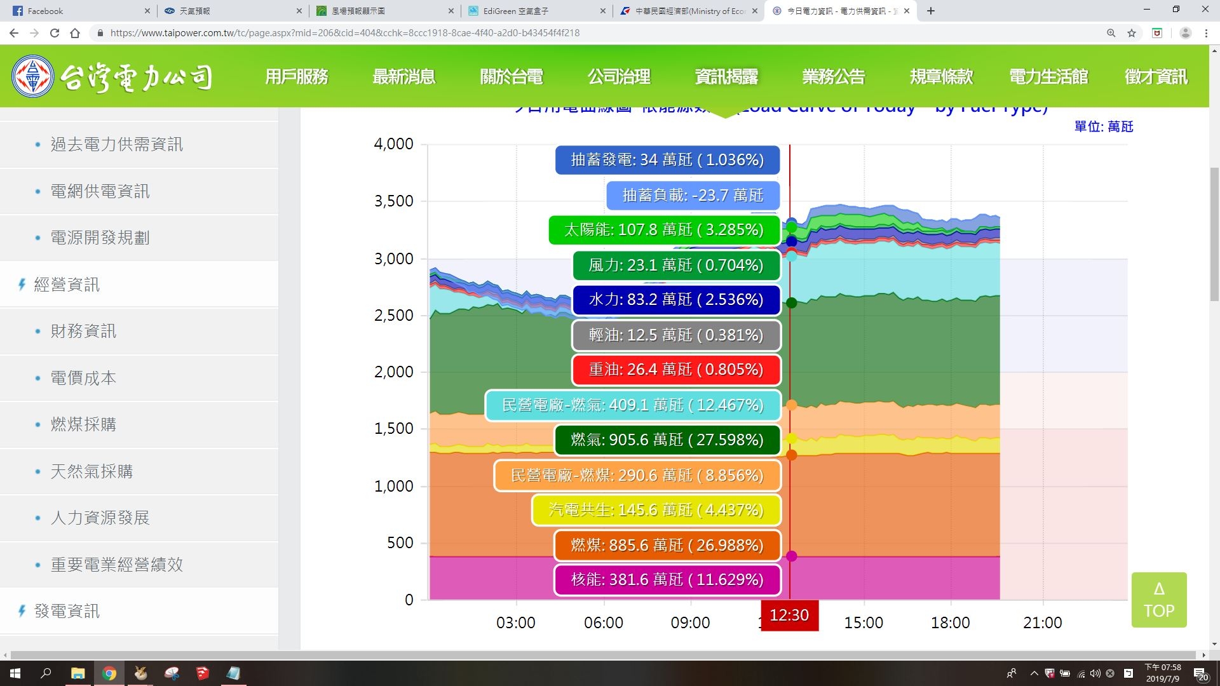Click the 抽蓄發電 34 萬瓩 tooltip label
The width and height of the screenshot is (1220, 686).
(668, 160)
